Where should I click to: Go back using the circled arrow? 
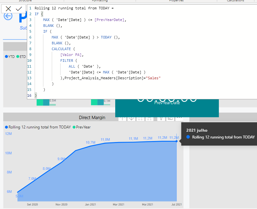click(8, 16)
